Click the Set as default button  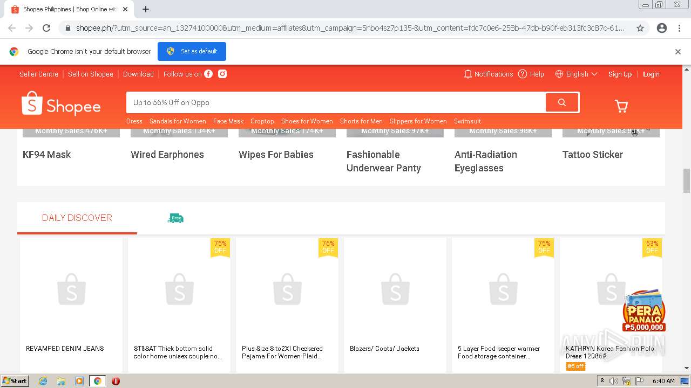click(x=192, y=51)
